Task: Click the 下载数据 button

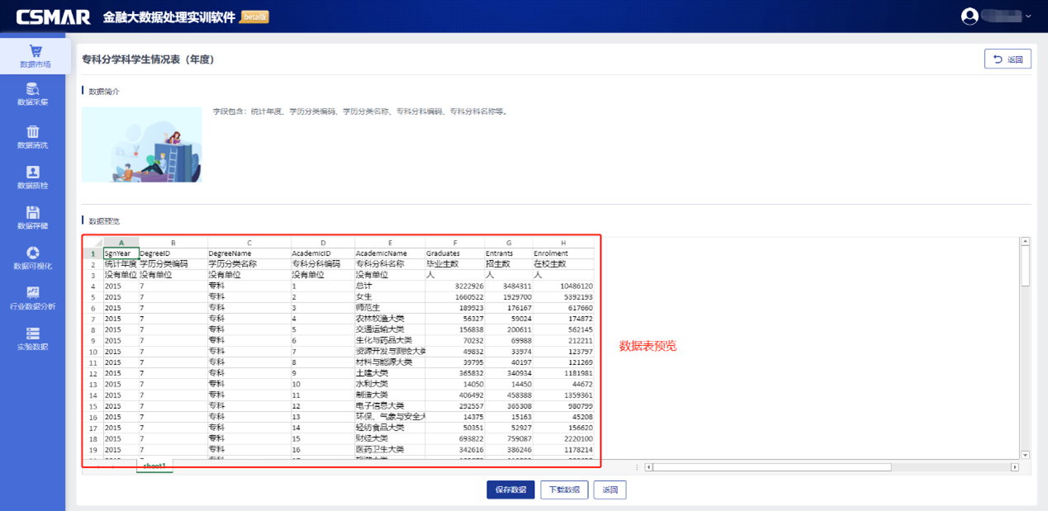Action: pyautogui.click(x=564, y=490)
